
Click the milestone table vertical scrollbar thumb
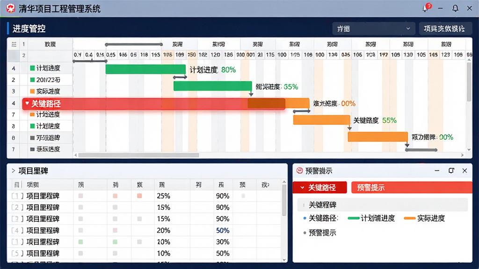coord(284,200)
